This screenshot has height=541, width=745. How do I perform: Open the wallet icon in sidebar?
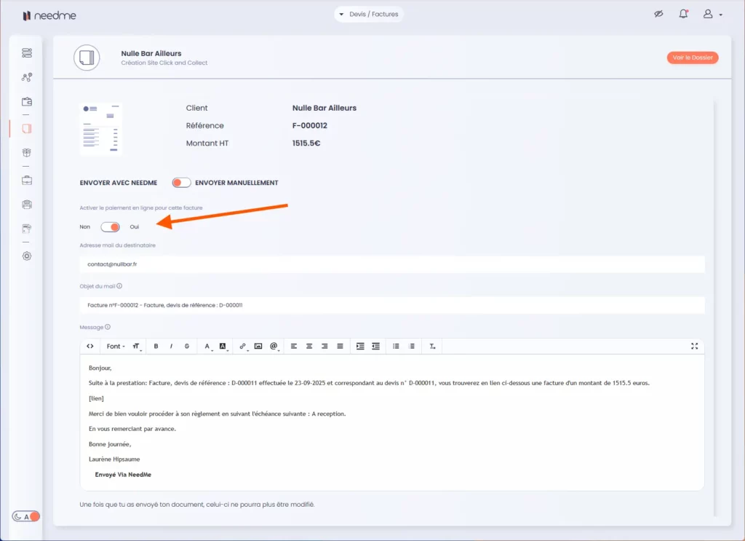[x=27, y=101]
